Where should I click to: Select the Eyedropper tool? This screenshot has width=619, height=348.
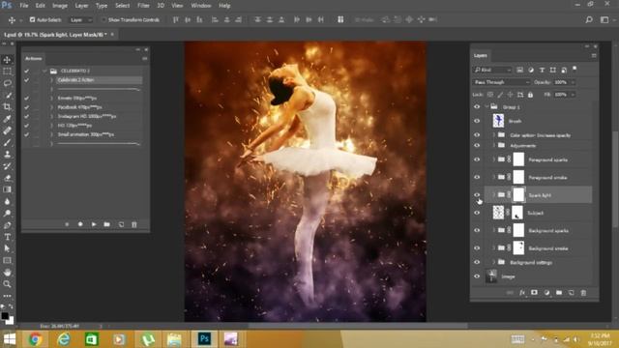click(7, 118)
